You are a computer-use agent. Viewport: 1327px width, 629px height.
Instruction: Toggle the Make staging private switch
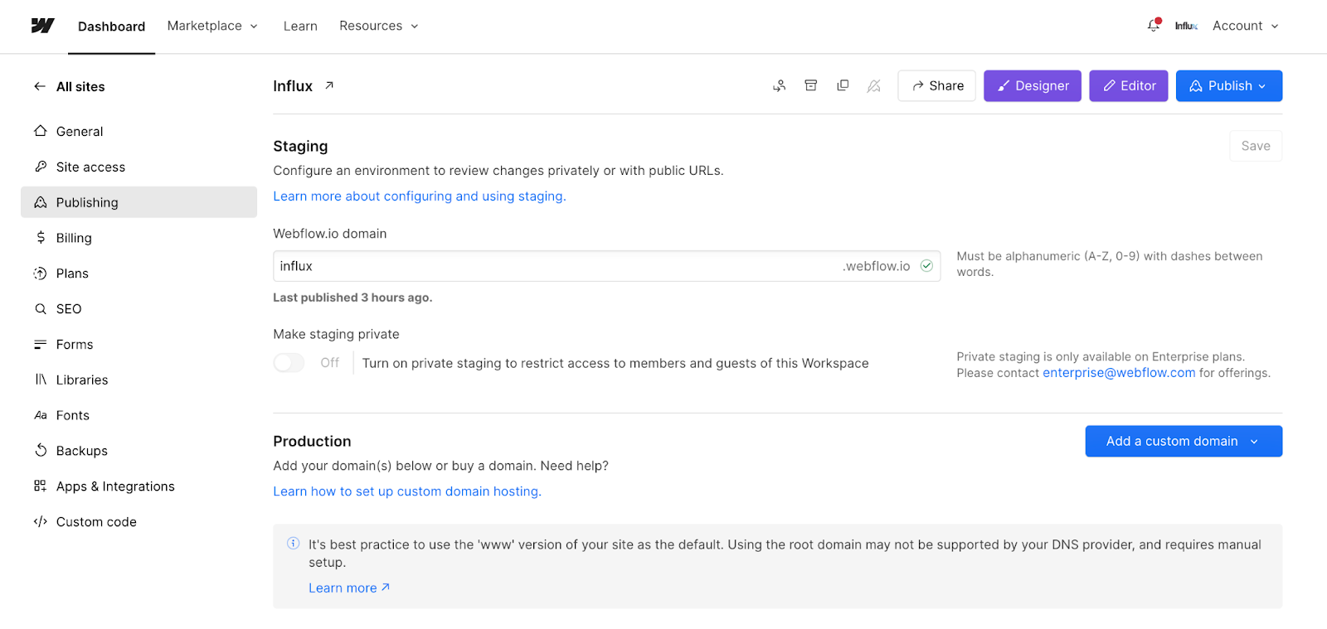coord(289,363)
